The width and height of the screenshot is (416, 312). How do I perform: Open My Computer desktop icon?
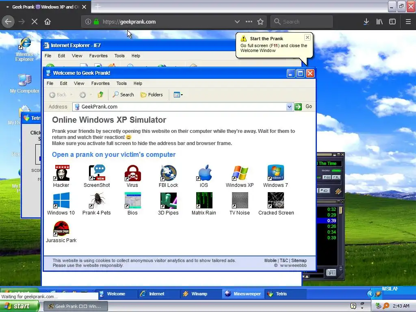tap(25, 83)
